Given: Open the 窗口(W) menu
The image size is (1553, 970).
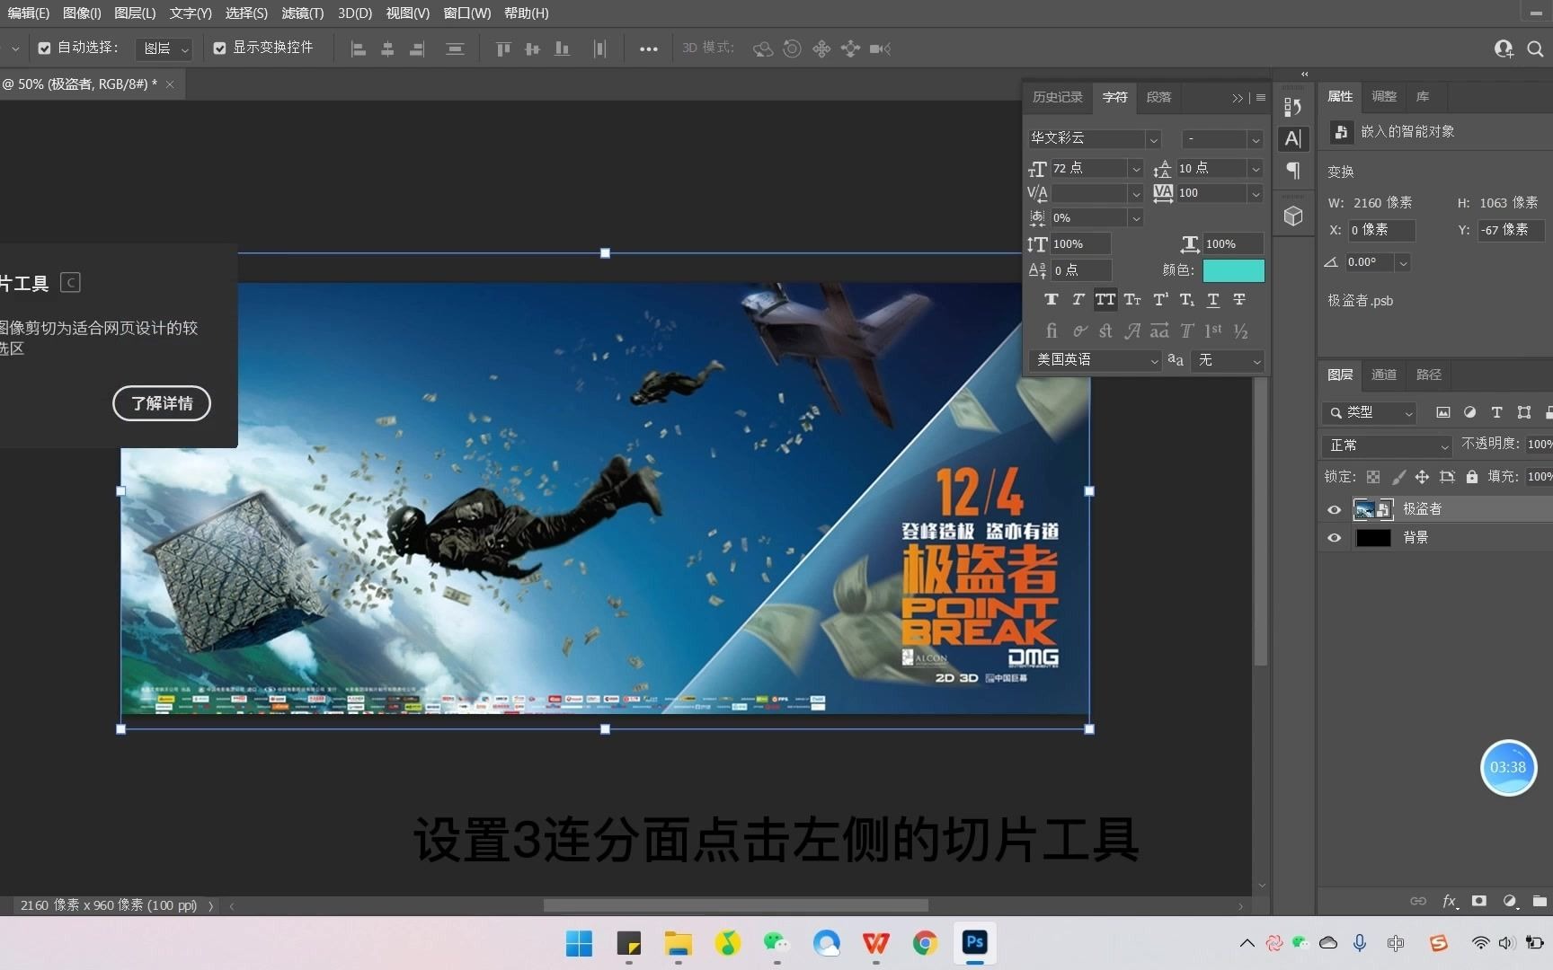Looking at the screenshot, I should coord(467,13).
